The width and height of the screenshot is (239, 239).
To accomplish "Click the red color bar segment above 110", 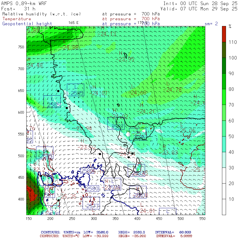I will tap(224, 34).
